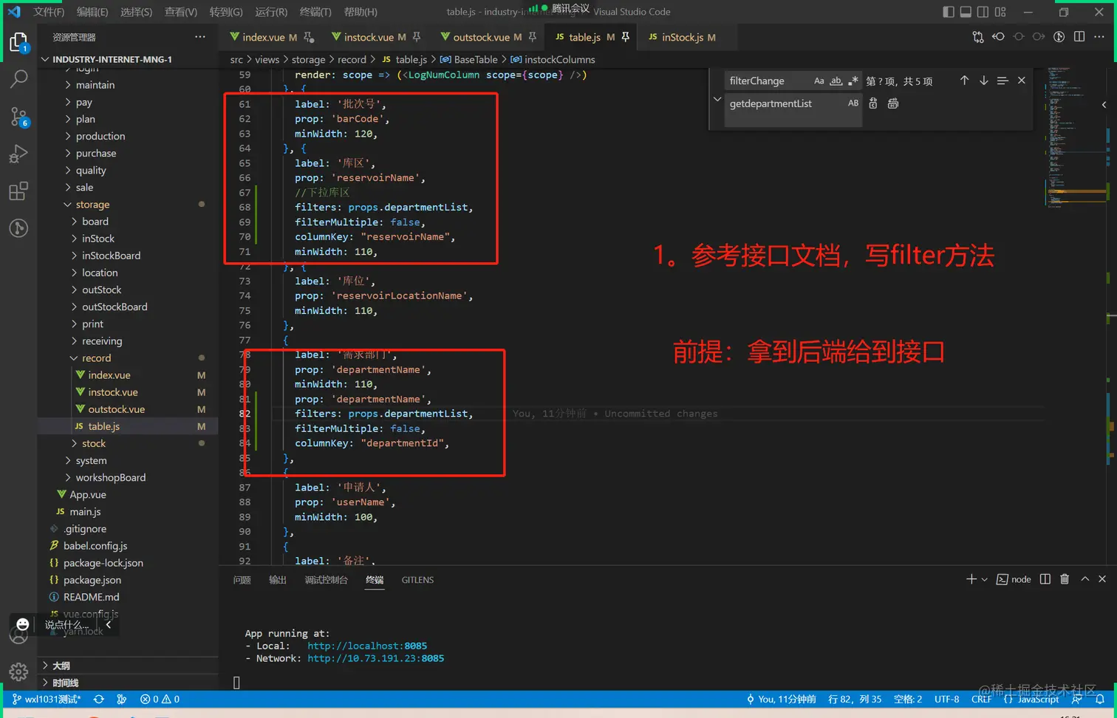Open the 查看(V) menu
Viewport: 1117px width, 718px height.
pyautogui.click(x=181, y=12)
